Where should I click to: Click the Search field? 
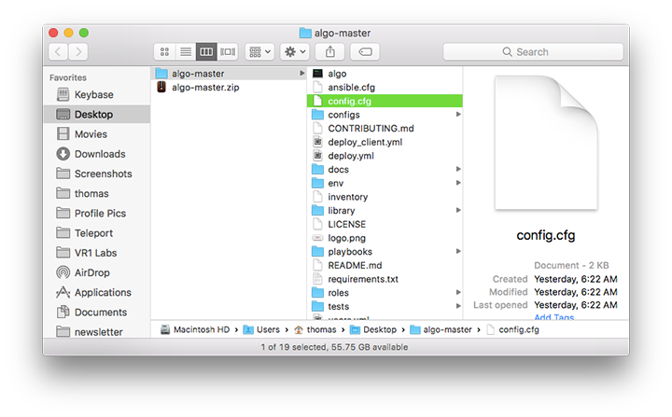coord(533,52)
